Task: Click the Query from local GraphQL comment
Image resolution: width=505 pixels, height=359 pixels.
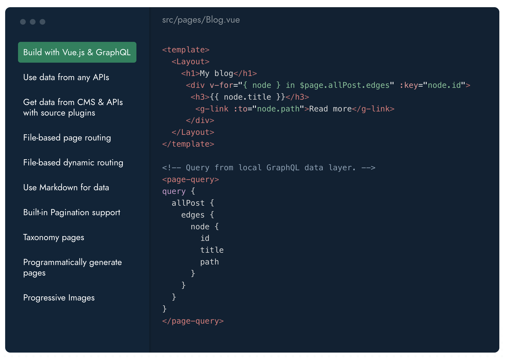Action: click(x=269, y=167)
